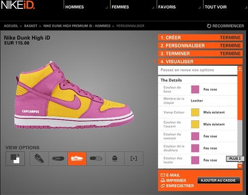Open the Femmes menu
The height and width of the screenshot is (195, 248).
pos(120,7)
